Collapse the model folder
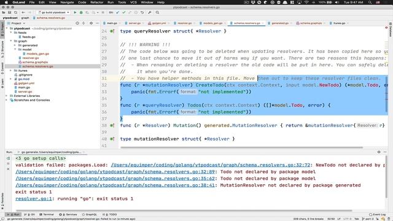The width and height of the screenshot is (393, 221). (15, 50)
